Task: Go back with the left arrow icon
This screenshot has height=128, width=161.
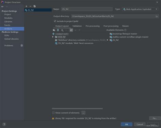Action: tap(2, 7)
